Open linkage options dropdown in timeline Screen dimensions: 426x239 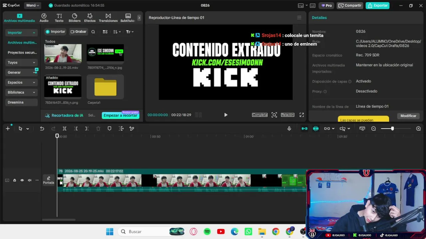(x=333, y=129)
